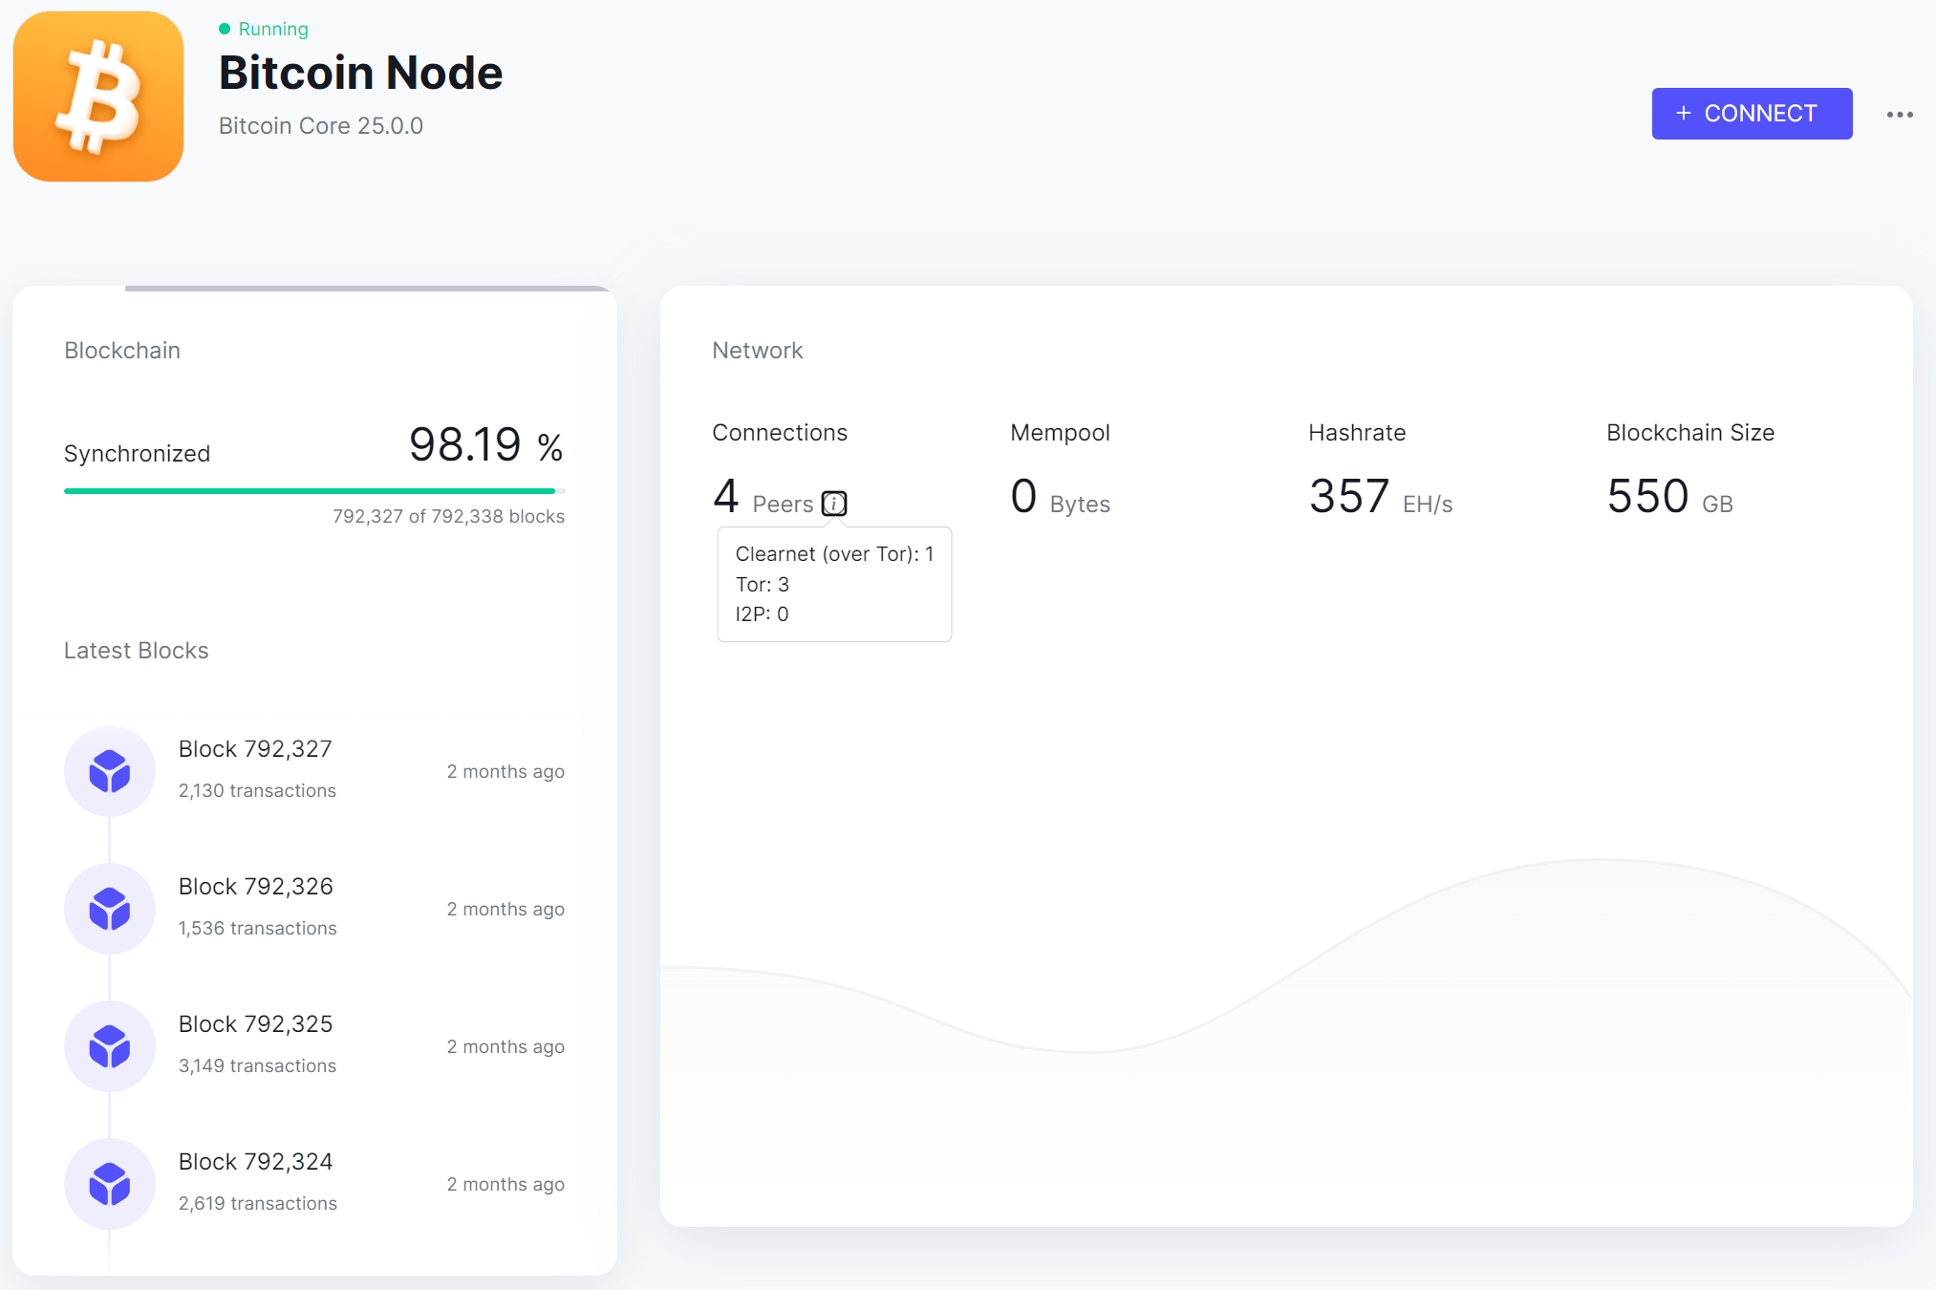Image resolution: width=1936 pixels, height=1290 pixels.
Task: Click the 357 EH/s hashrate value
Action: coord(1379,497)
